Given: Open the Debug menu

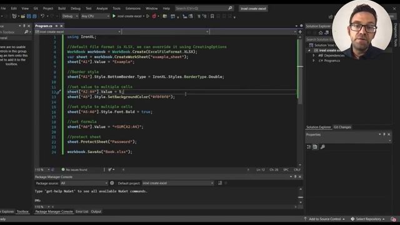Looking at the screenshot, I should pyautogui.click(x=76, y=8).
